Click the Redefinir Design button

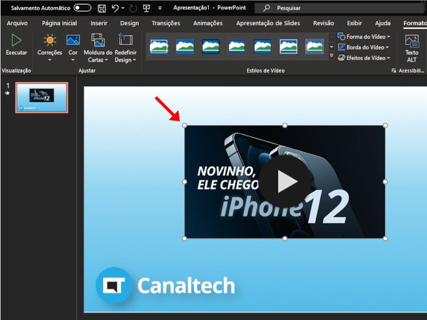click(x=126, y=48)
